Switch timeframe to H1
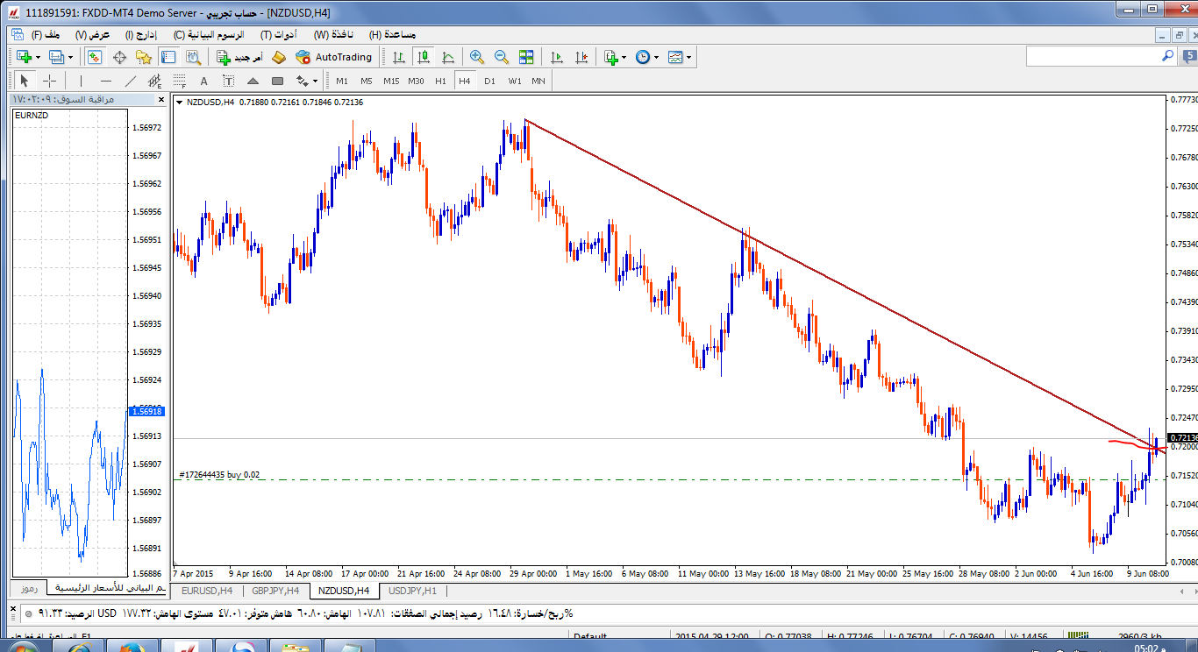Image resolution: width=1198 pixels, height=652 pixels. pyautogui.click(x=440, y=81)
